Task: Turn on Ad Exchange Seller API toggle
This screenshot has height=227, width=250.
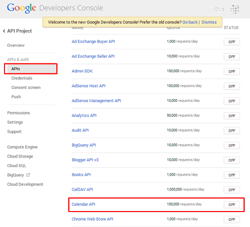Action: point(231,57)
